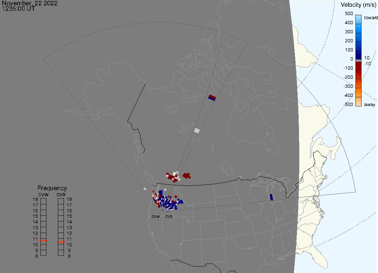
Task: Click the isolated dark red blob east of the beam
Action: click(x=187, y=176)
